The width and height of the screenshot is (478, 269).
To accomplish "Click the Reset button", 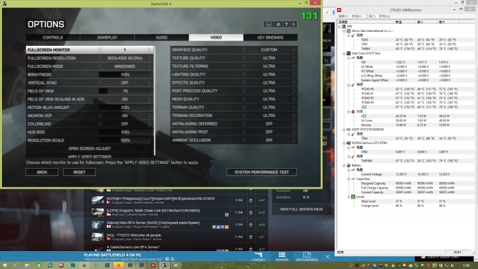I will pos(79,172).
